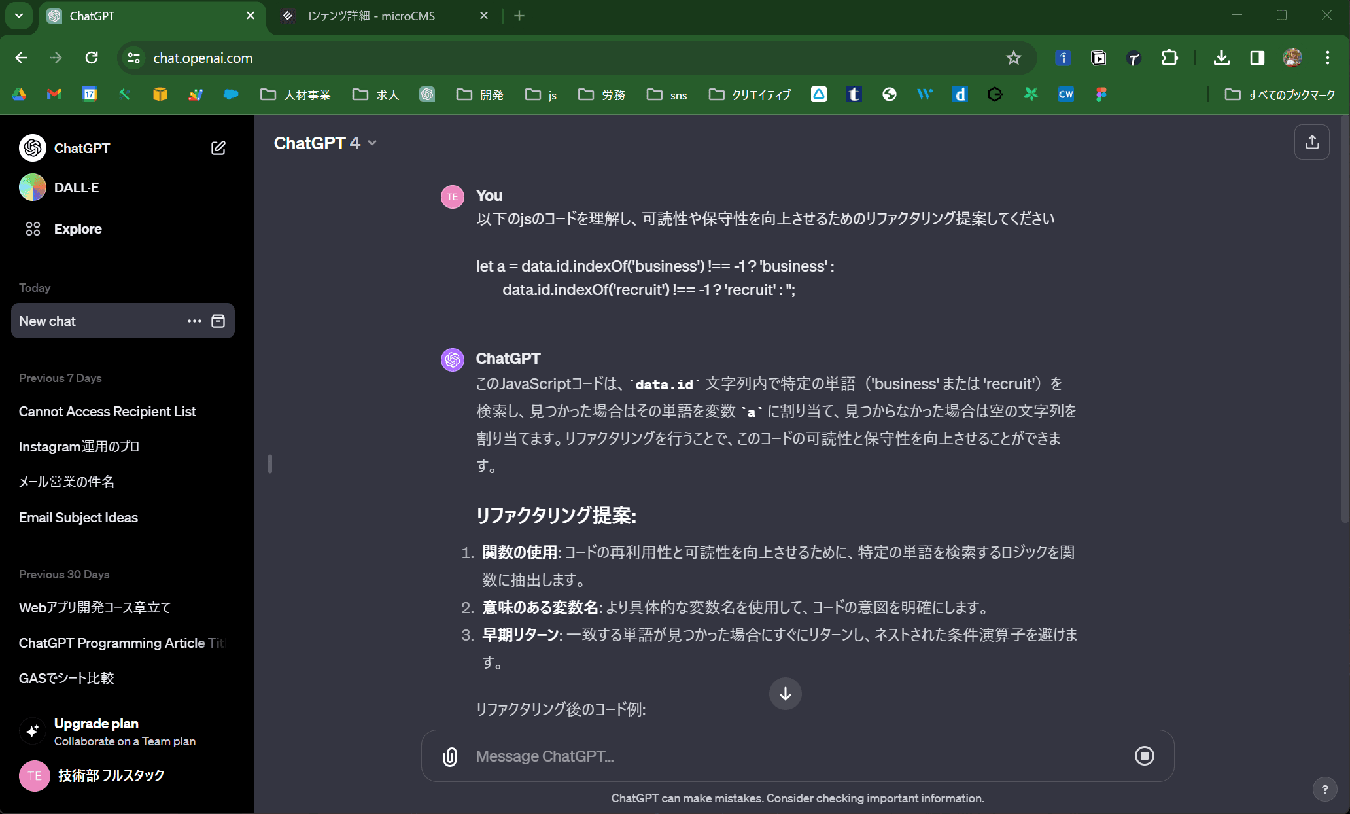Click the scroll-to-bottom arrow button
1350x814 pixels.
point(785,694)
